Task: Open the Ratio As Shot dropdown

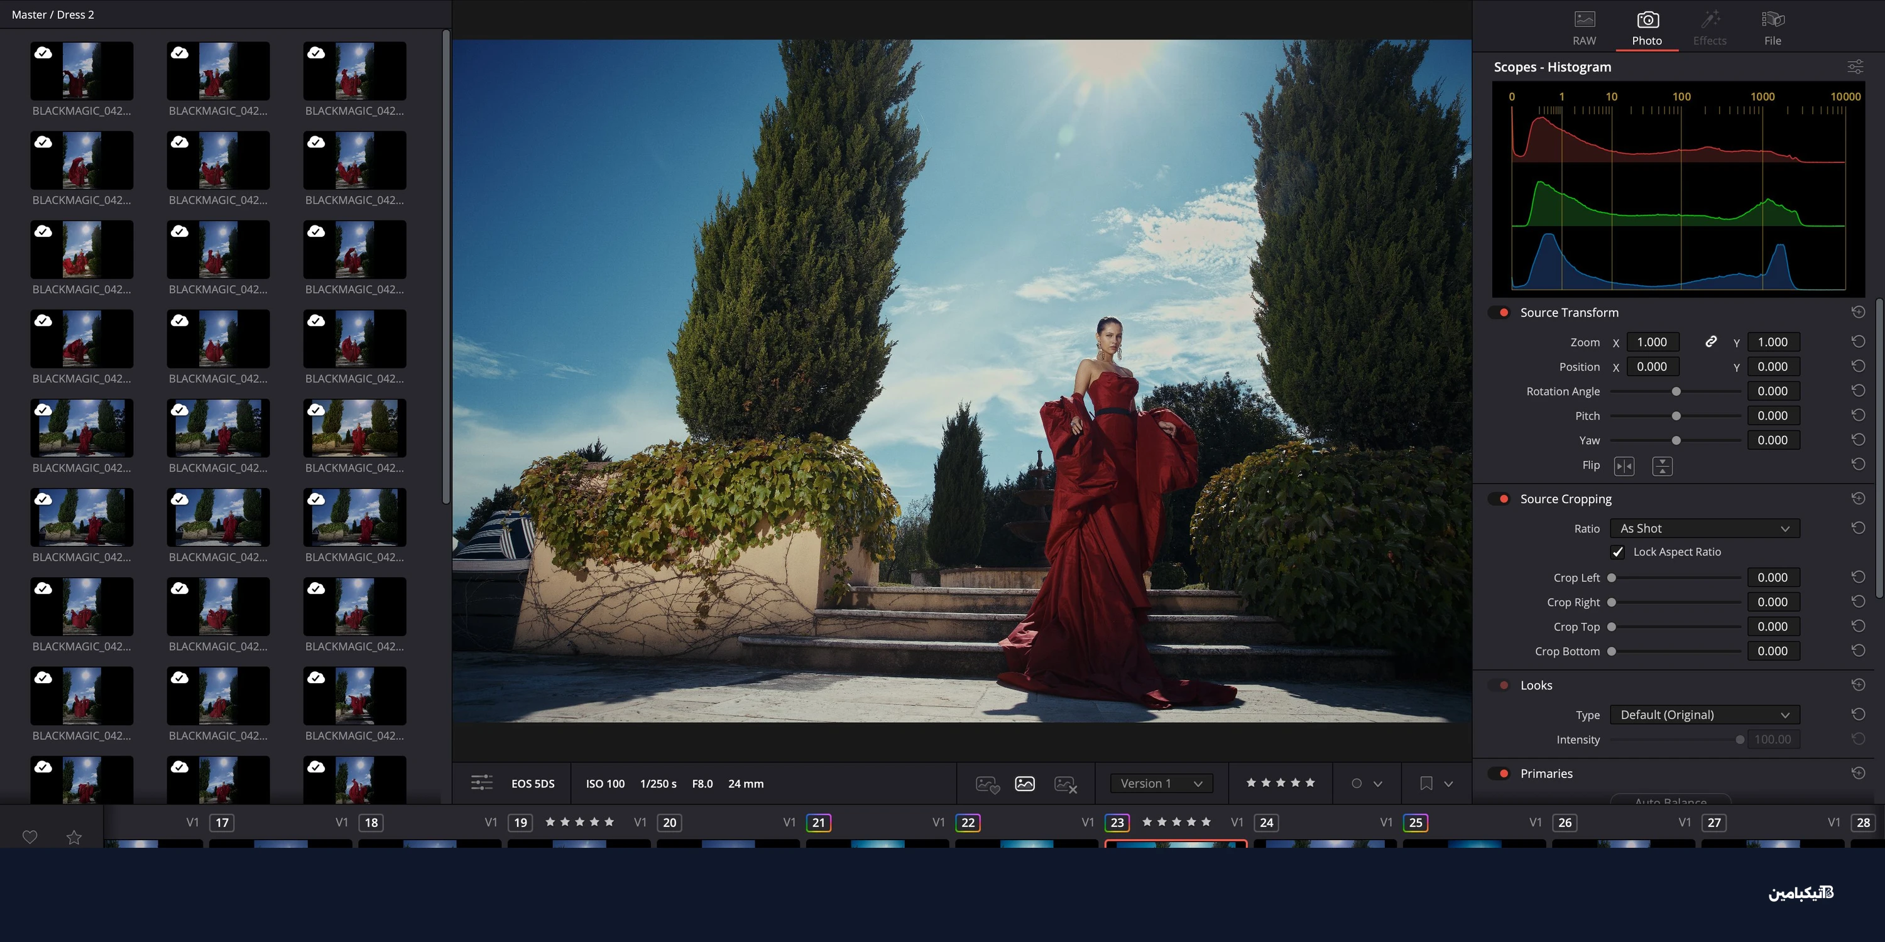Action: click(x=1704, y=529)
